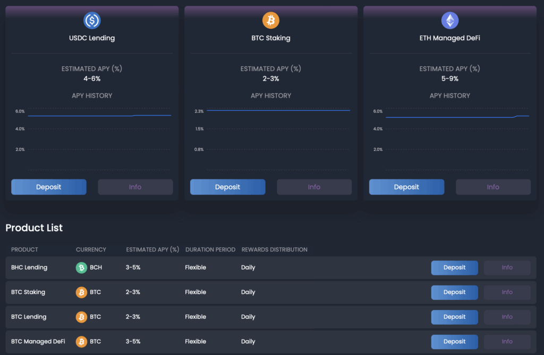
Task: Click the '4-6%' APY value
Action: tap(92, 79)
